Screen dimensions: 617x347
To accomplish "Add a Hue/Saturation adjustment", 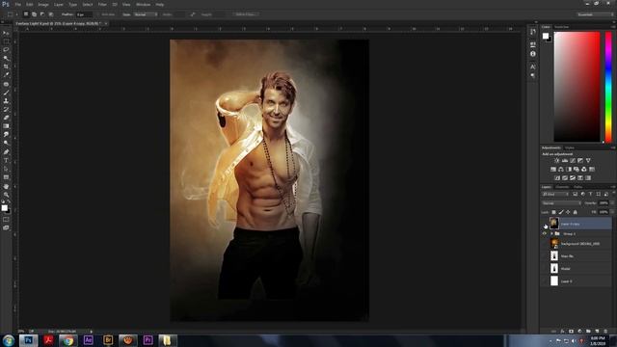I will (x=553, y=170).
